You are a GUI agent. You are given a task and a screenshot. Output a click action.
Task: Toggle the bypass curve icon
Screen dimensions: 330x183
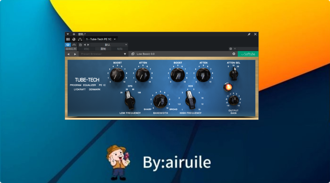74,45
